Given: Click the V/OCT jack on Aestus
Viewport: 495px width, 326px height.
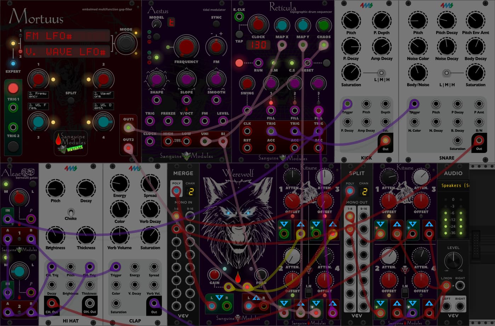Looking at the screenshot, I should (187, 121).
